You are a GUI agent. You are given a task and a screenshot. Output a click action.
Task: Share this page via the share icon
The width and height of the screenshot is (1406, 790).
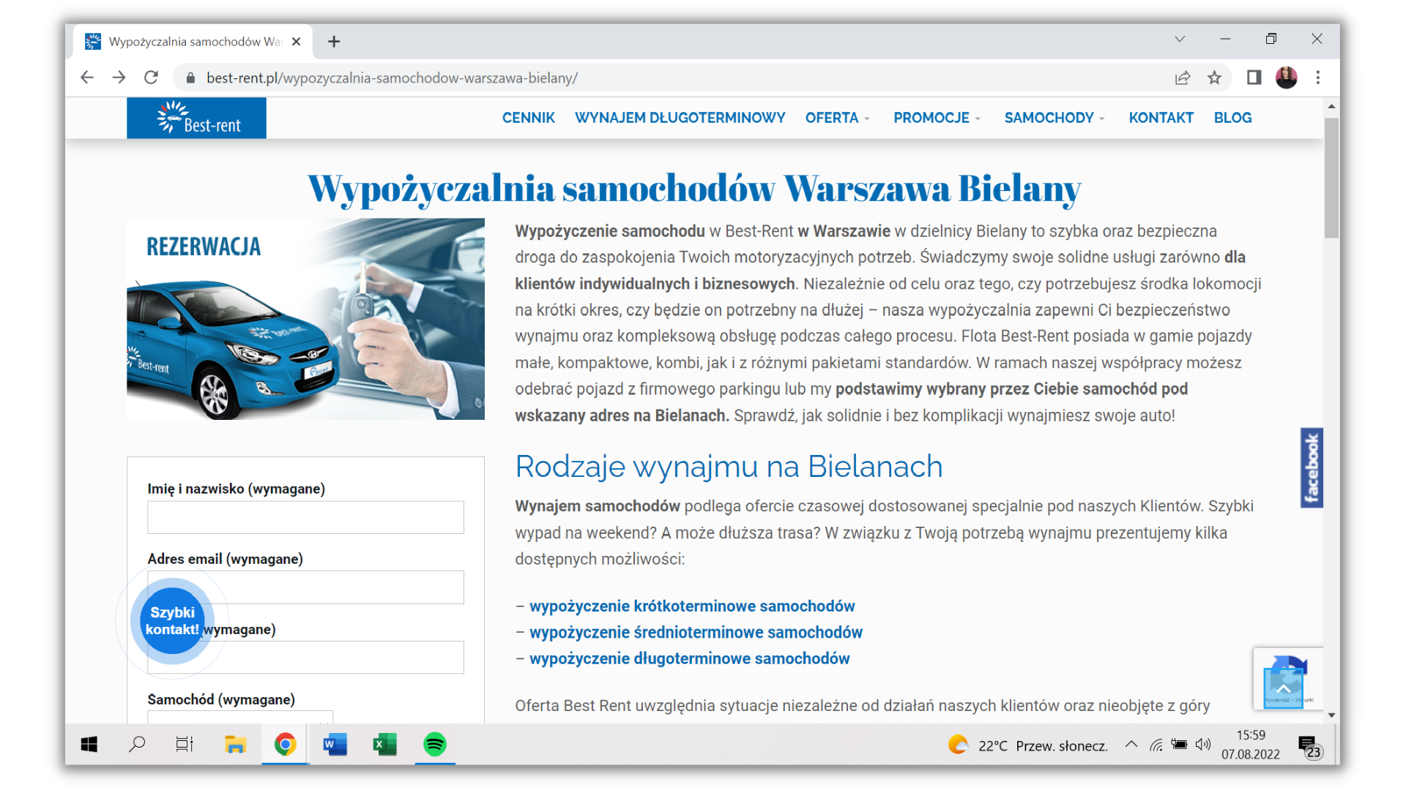click(x=1183, y=78)
